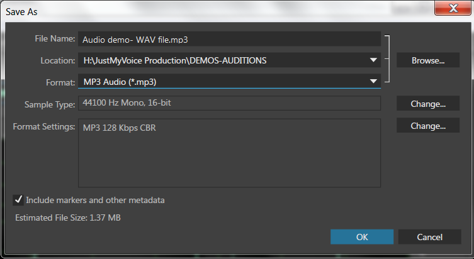Click Change... next to Sample Type
Screen dimensions: 474x259
click(428, 104)
